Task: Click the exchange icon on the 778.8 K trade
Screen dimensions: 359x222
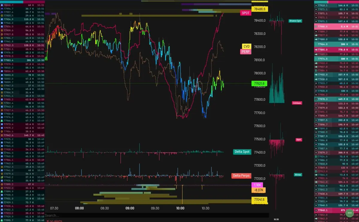Action: coord(316,49)
